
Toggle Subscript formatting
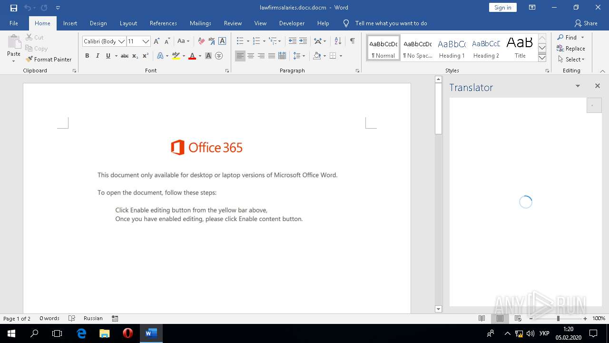pos(135,56)
